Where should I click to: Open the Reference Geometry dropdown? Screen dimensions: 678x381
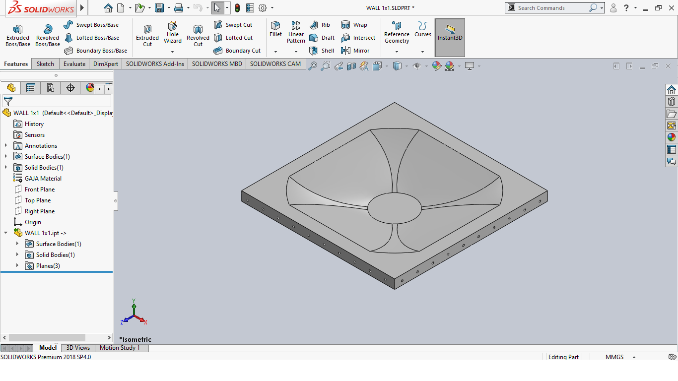(397, 52)
